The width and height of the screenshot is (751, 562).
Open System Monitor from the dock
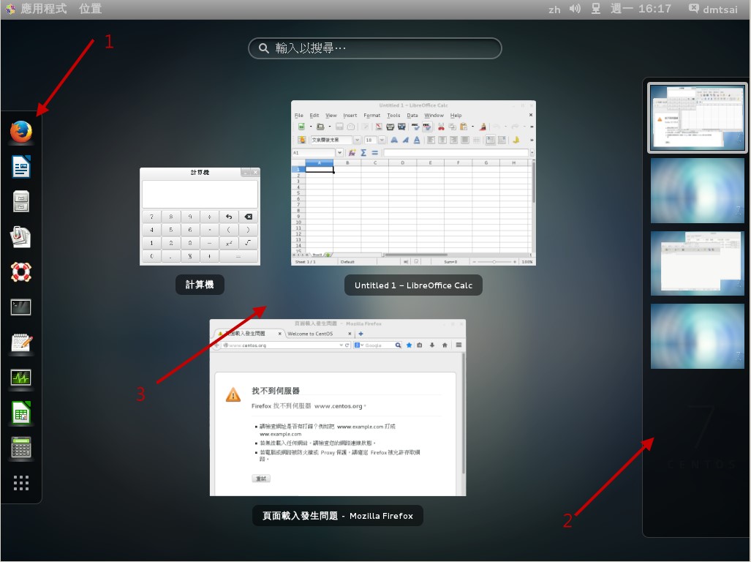(x=20, y=378)
